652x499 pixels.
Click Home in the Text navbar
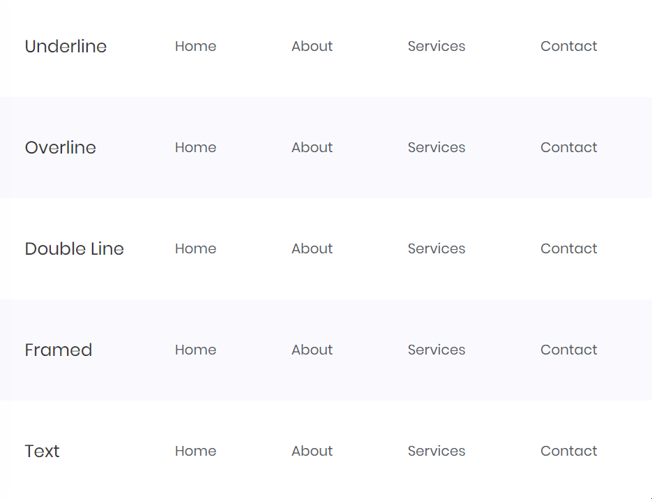195,451
